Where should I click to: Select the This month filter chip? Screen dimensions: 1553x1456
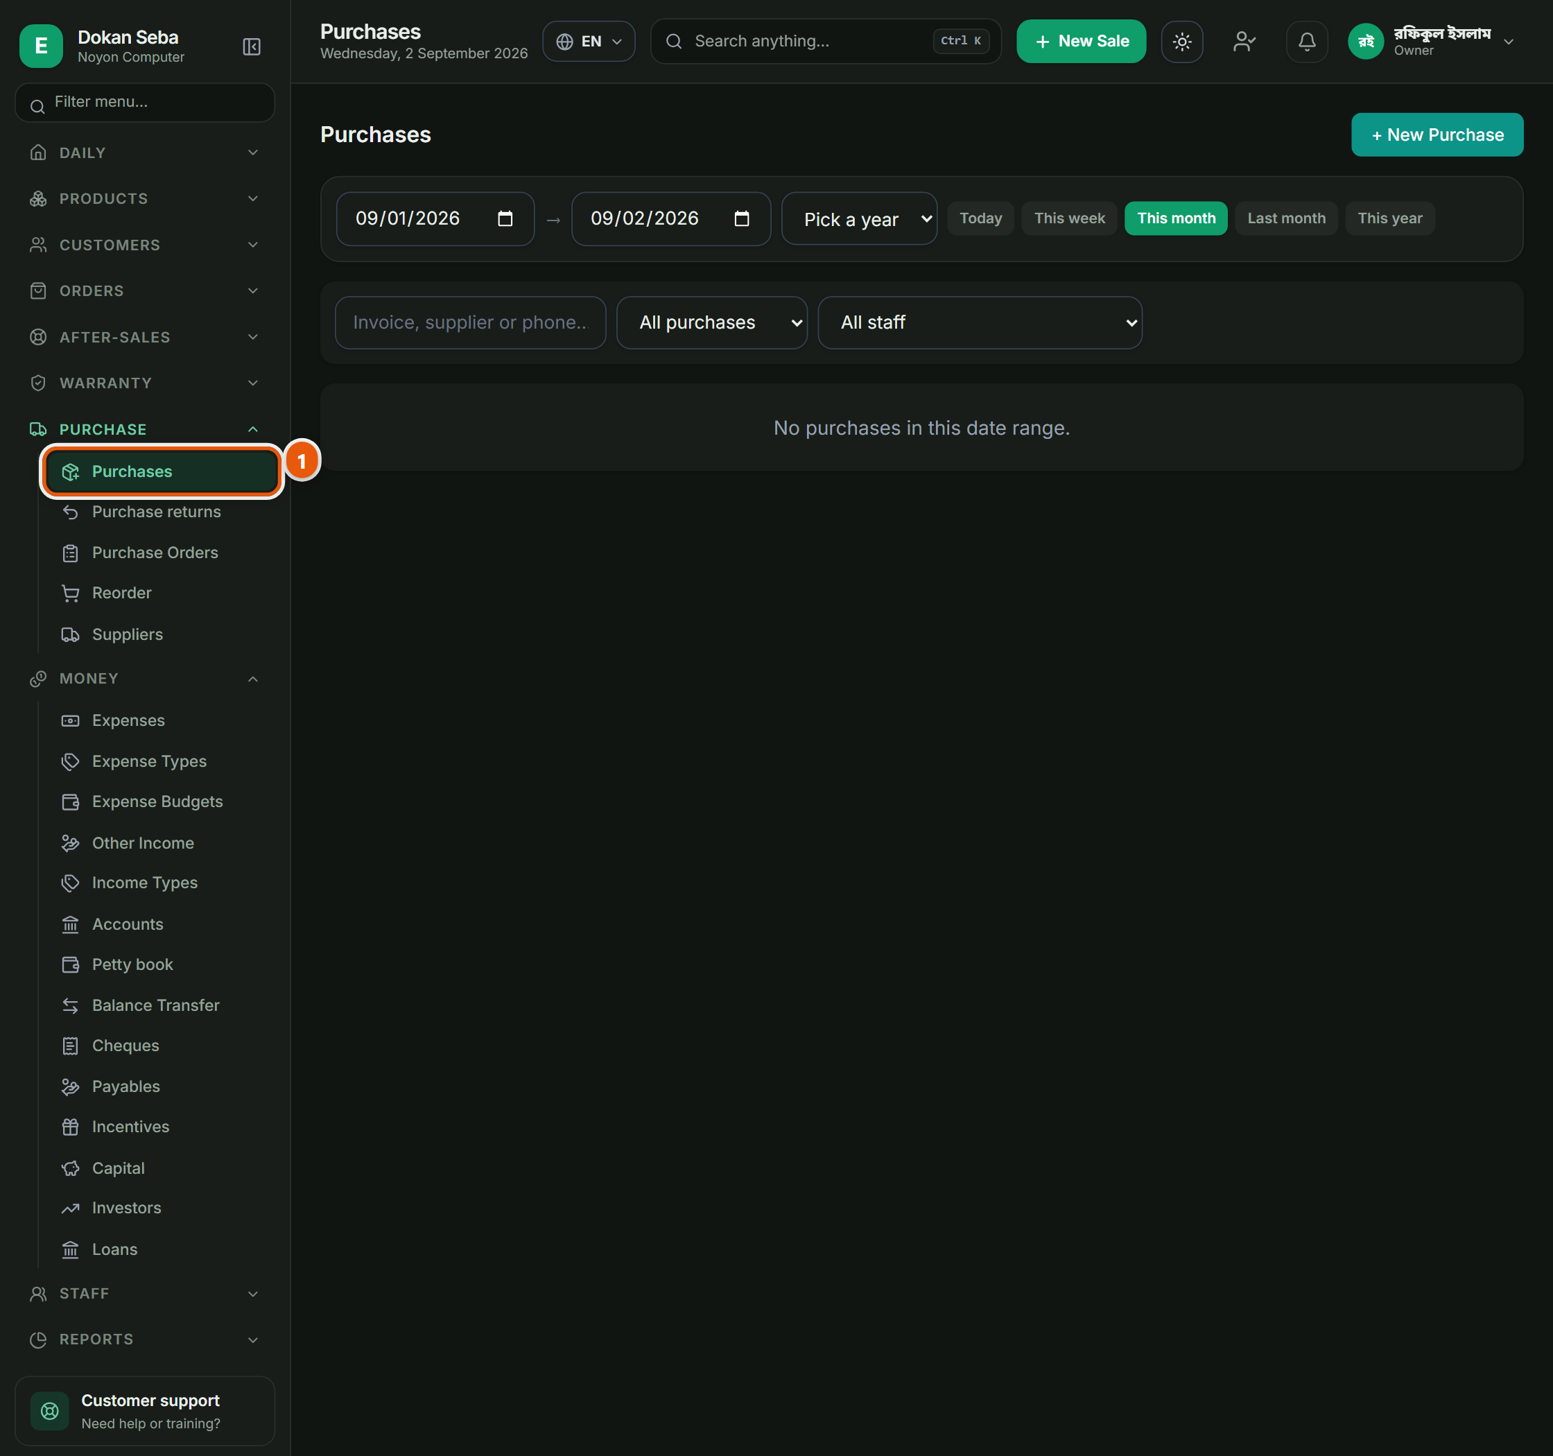[x=1176, y=218]
